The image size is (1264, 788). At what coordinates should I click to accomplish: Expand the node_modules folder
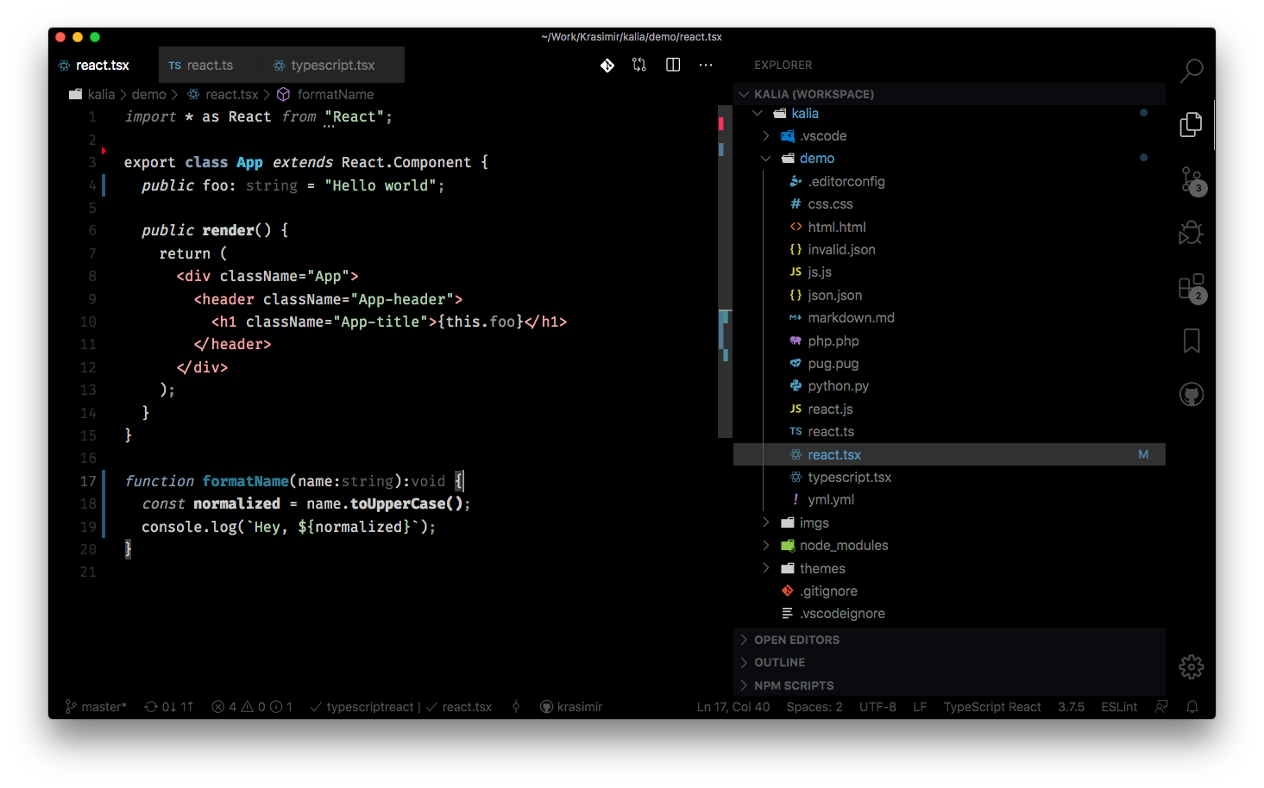tap(843, 546)
